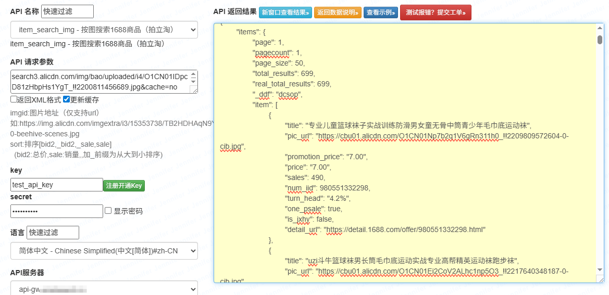The width and height of the screenshot is (609, 295).
Task: Click the secret password field
Action: tap(57, 211)
